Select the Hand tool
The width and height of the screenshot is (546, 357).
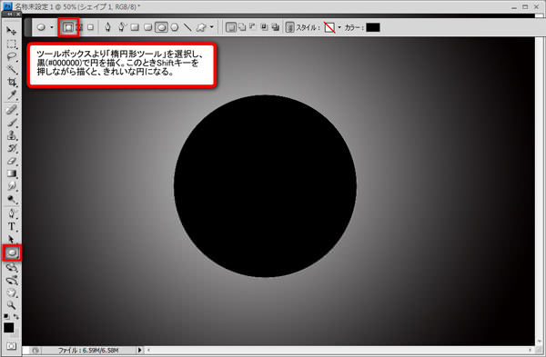[12, 293]
